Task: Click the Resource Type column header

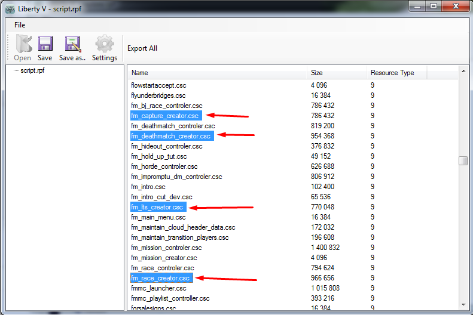Action: pos(396,73)
